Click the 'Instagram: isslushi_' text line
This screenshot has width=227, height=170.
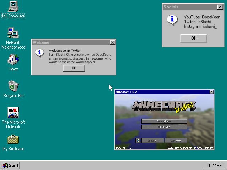pos(200,27)
